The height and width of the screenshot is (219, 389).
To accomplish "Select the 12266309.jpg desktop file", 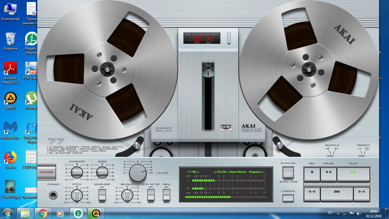I will click(10, 189).
